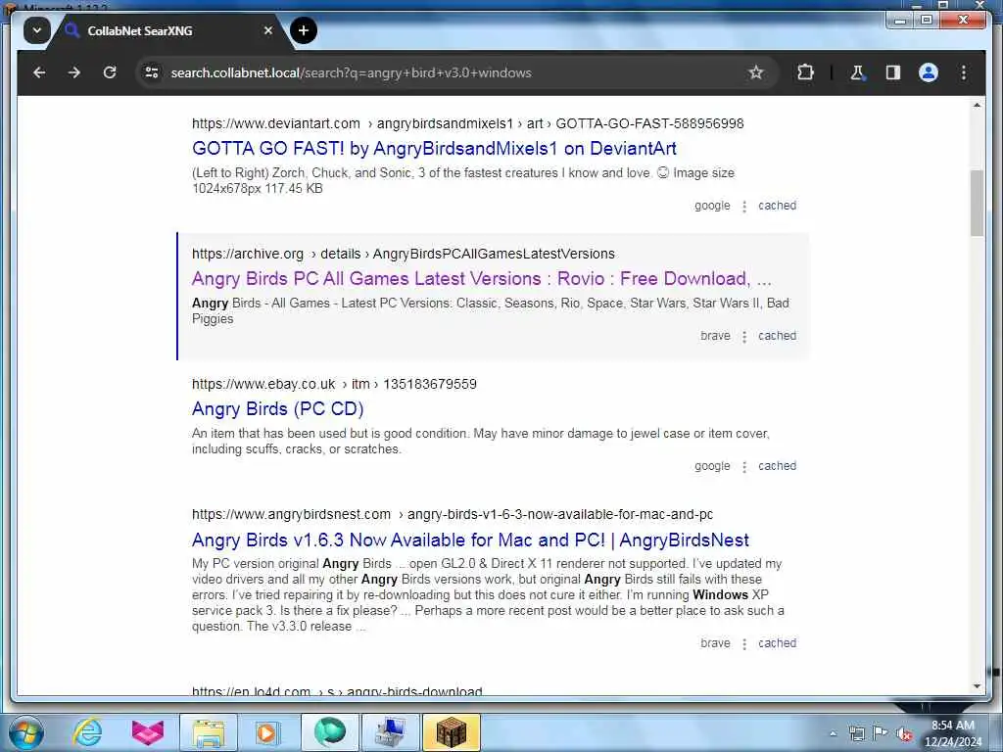
Task: Click the muted volume tray icon
Action: 904,734
